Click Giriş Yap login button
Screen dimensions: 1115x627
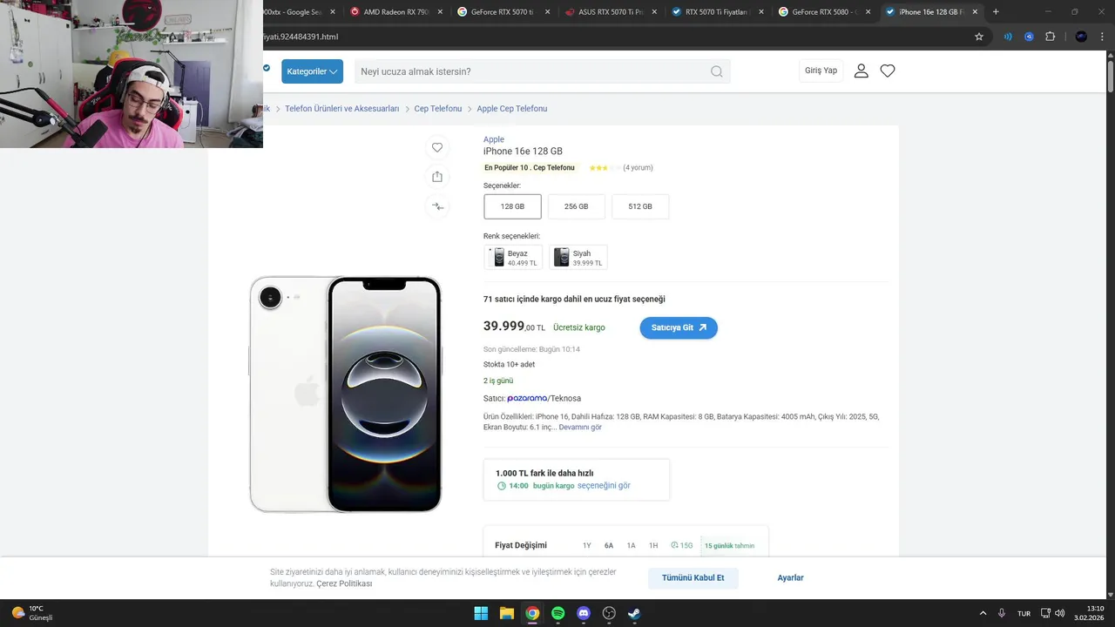[x=821, y=71]
